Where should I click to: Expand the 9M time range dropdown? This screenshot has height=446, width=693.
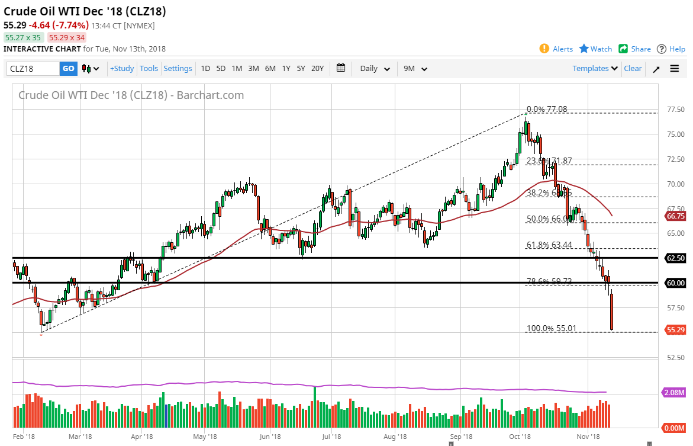(414, 68)
